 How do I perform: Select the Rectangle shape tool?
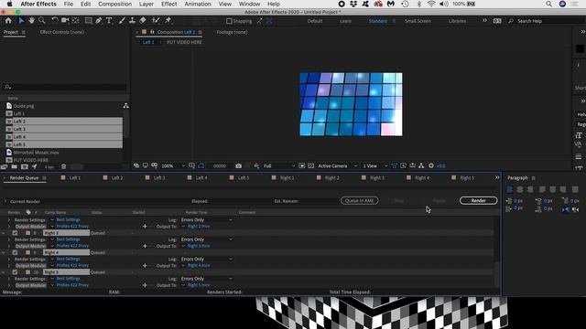coord(88,20)
